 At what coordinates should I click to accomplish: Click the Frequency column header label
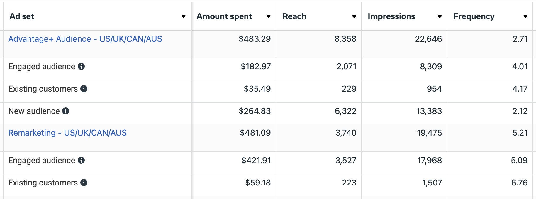pyautogui.click(x=474, y=16)
